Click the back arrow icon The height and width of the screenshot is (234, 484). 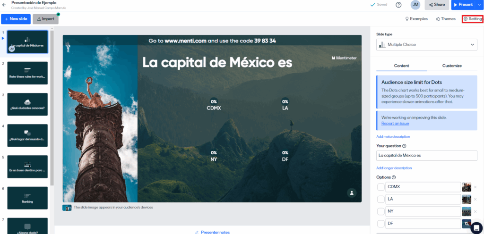coord(4,5)
